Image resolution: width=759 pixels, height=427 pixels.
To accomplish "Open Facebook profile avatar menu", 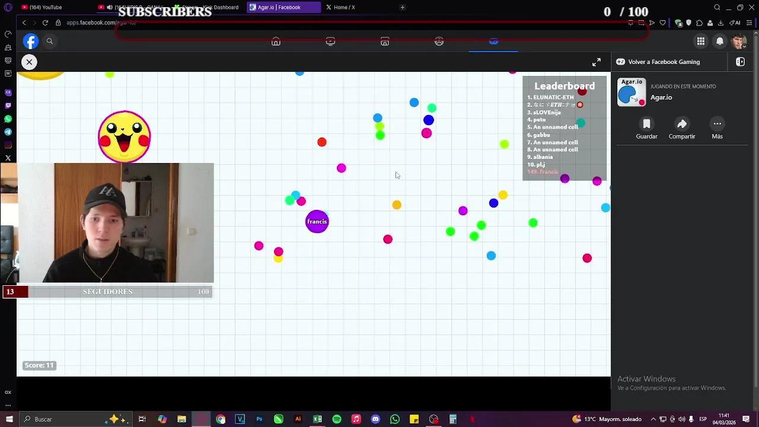I will coord(739,41).
